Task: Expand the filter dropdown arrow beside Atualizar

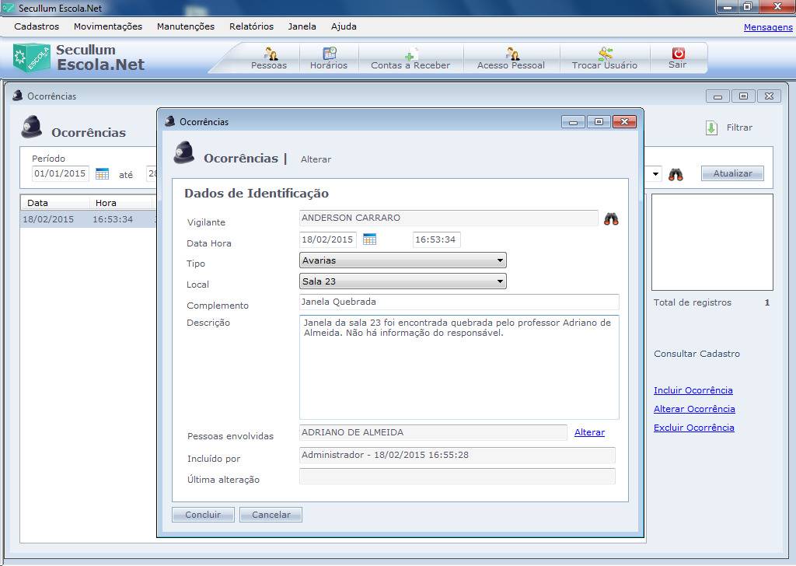Action: click(655, 174)
